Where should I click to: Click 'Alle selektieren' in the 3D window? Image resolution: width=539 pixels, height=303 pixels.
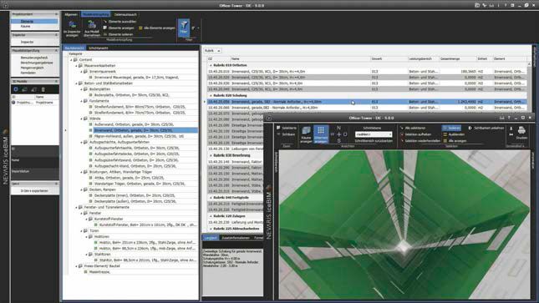pos(413,129)
